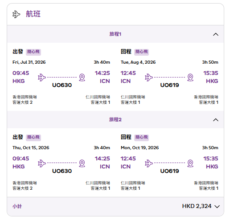Click destination pin icon on Oct 15 UO630 flight

[82, 163]
